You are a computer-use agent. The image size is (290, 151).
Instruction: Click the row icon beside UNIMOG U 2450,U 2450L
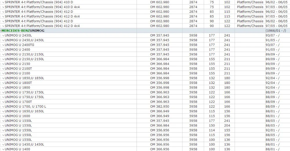tap(3, 40)
